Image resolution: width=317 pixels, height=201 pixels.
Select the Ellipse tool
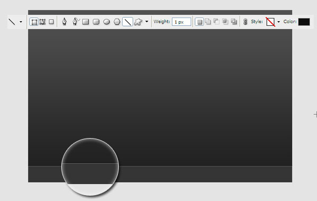(x=107, y=22)
